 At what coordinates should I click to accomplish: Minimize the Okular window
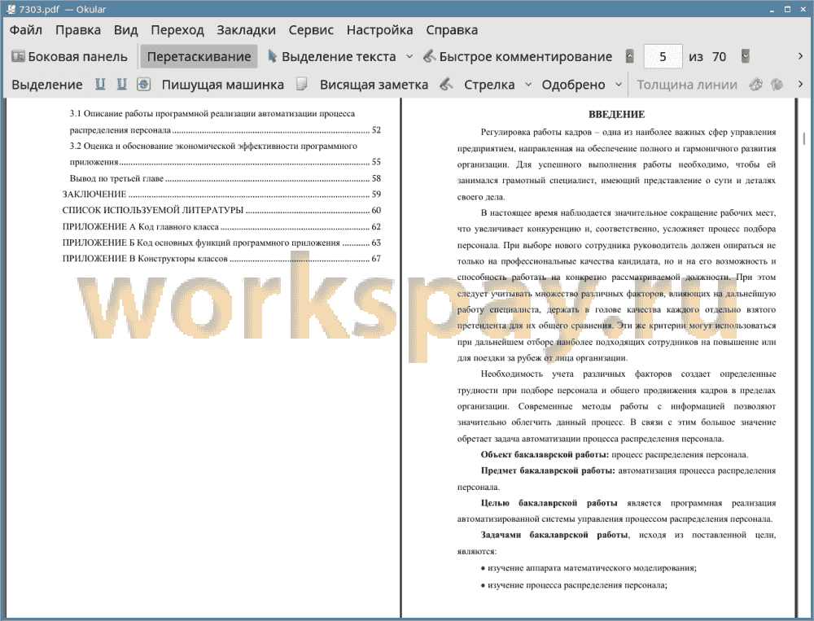tap(772, 9)
